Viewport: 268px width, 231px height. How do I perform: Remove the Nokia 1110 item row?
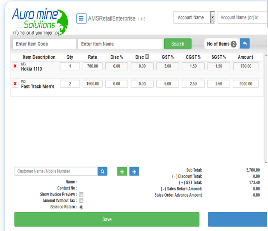(x=15, y=66)
